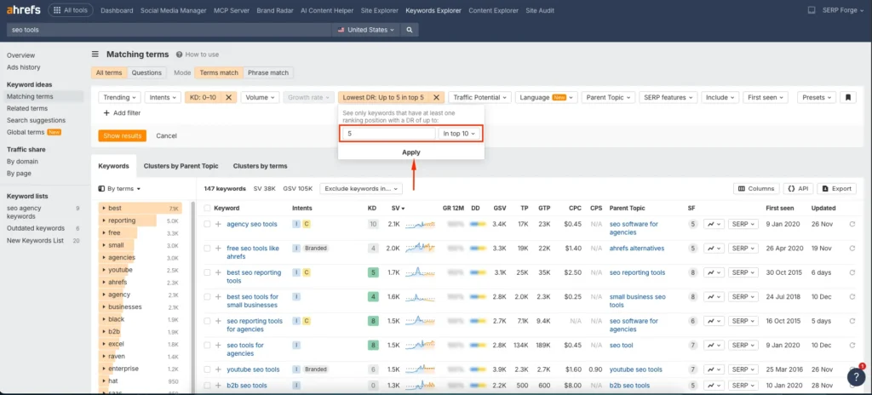Switch to Clusters by Parent Topic tab
Viewport: 872px width, 395px height.
point(179,166)
